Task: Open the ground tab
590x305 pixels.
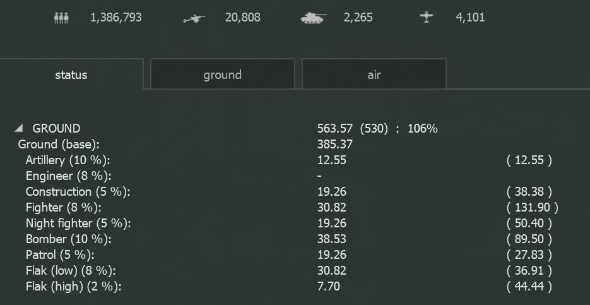Action: point(222,75)
